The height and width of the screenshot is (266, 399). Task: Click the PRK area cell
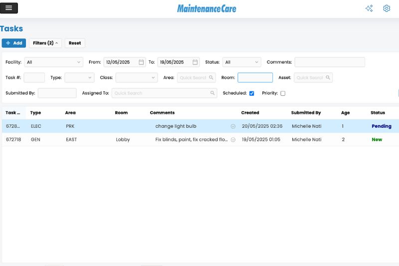70,126
